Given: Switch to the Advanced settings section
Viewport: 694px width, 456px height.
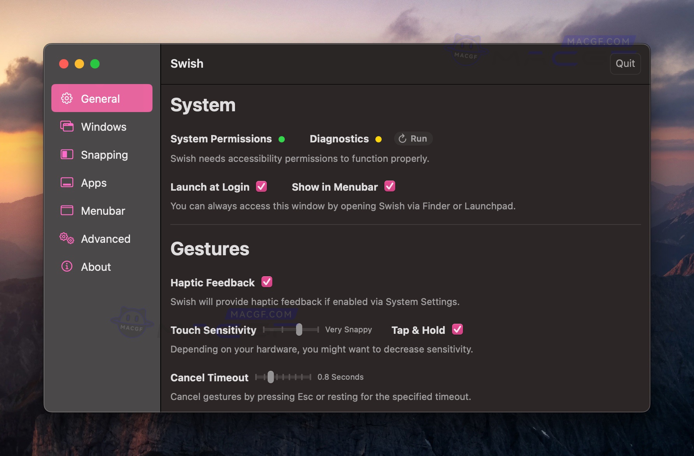Looking at the screenshot, I should tap(105, 239).
